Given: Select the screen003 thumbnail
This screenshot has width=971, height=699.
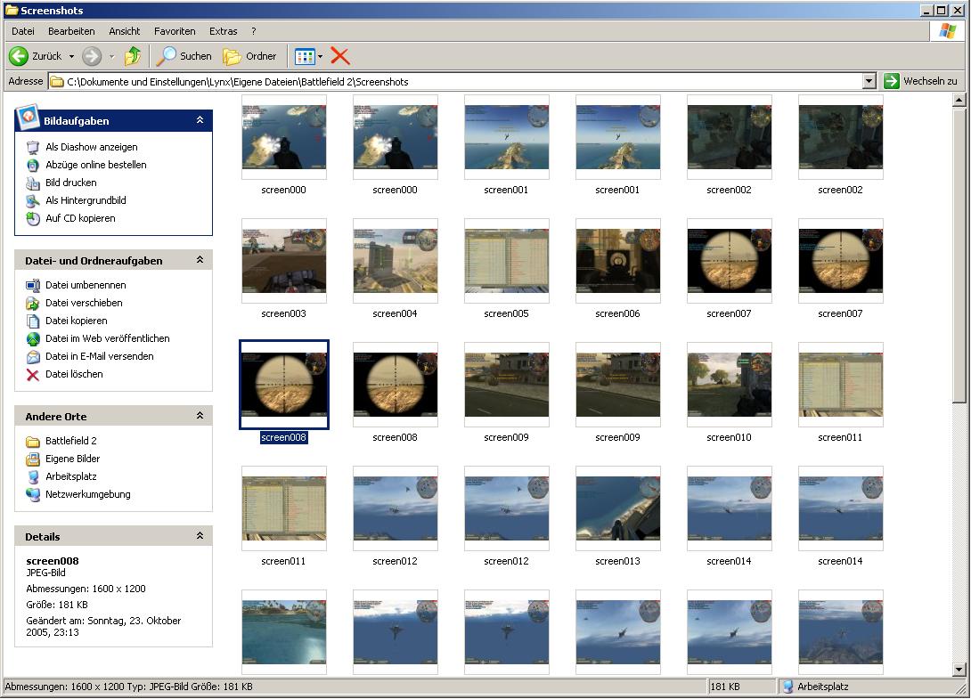Looking at the screenshot, I should tap(283, 261).
